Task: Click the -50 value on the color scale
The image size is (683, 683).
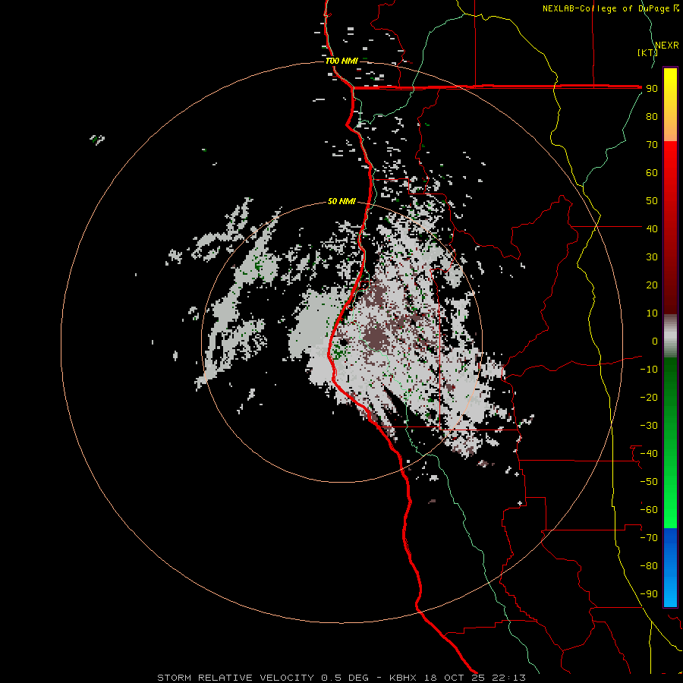Action: click(x=649, y=481)
